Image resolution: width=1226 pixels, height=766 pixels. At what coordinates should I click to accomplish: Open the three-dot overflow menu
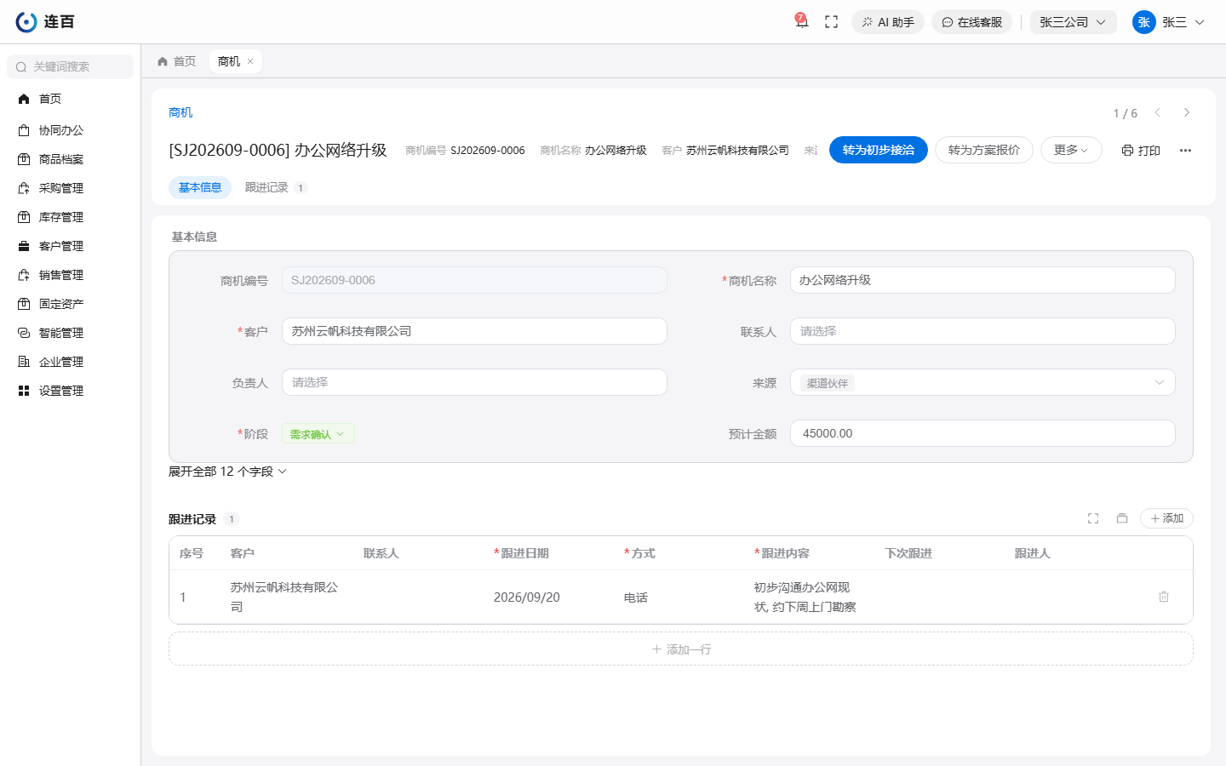coord(1185,150)
